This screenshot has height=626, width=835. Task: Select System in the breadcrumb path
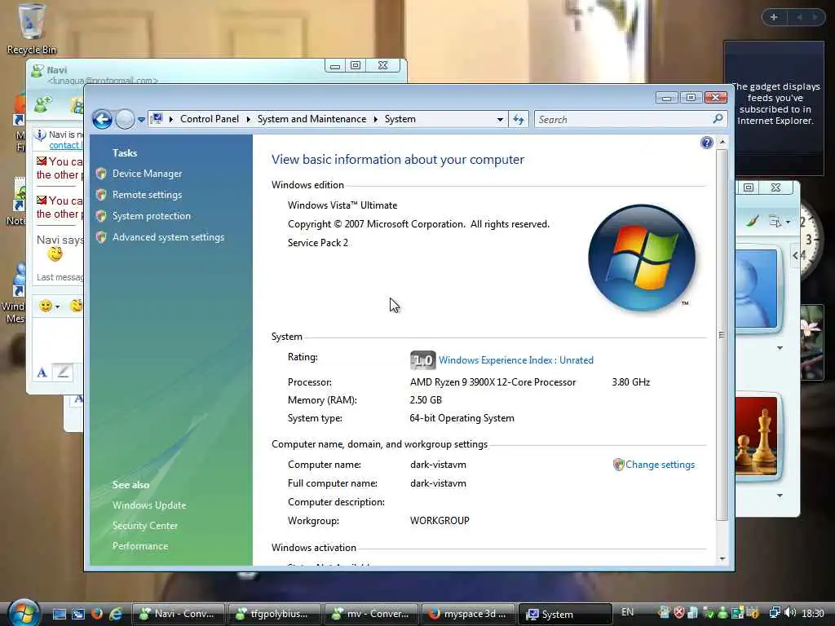click(x=400, y=119)
